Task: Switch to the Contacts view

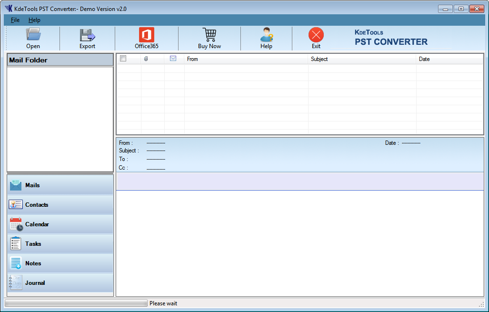Action: point(60,205)
